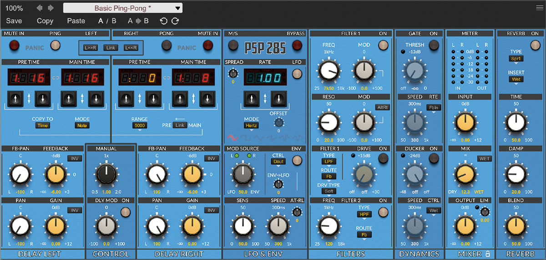Open the Gate RTE FbIn dropdown
The image size is (546, 260).
(x=433, y=107)
